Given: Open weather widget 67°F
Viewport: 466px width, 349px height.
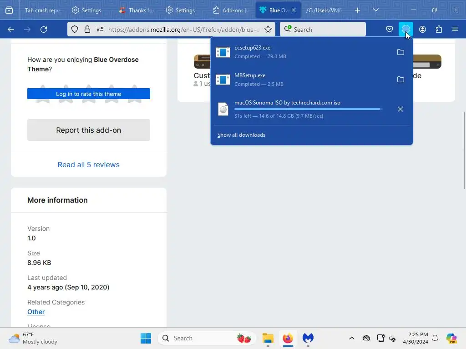Looking at the screenshot, I should pos(33,338).
